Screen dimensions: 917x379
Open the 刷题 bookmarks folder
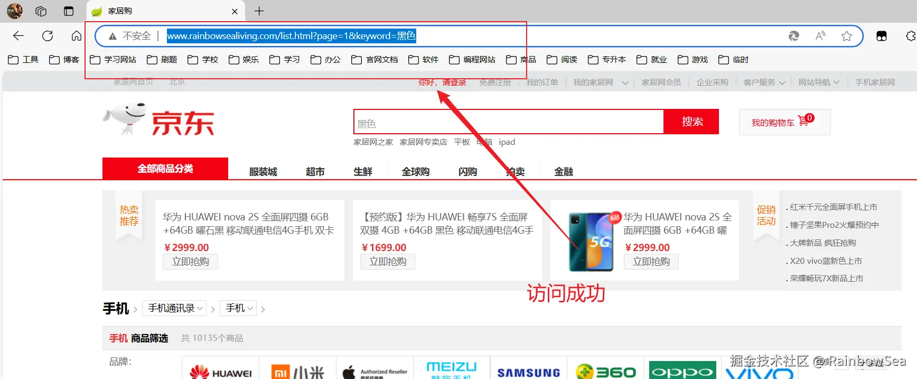pos(162,60)
